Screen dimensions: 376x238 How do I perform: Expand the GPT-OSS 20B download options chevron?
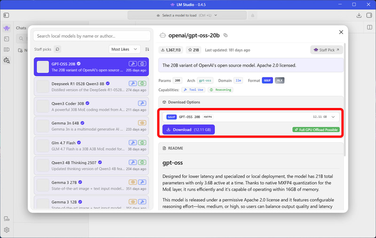click(x=333, y=117)
